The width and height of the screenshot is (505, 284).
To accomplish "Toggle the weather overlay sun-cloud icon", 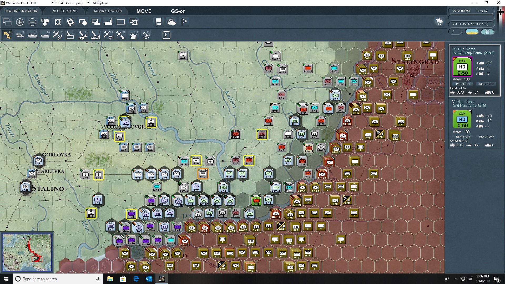I will pos(171,22).
